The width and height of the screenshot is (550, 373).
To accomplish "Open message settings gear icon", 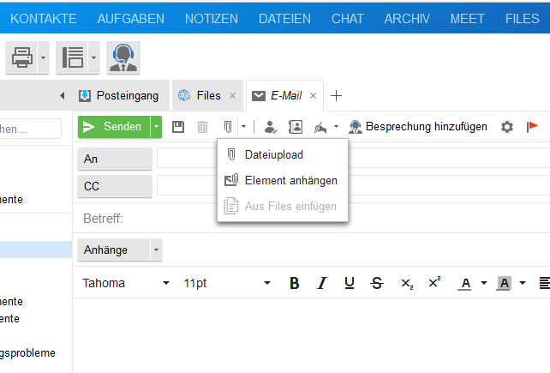I will tap(507, 127).
